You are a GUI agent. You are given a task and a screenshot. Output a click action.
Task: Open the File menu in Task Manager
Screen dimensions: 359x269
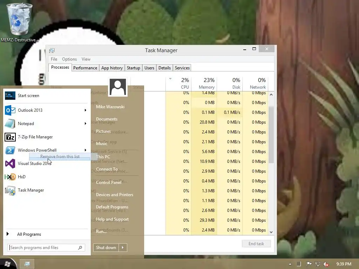(x=54, y=59)
